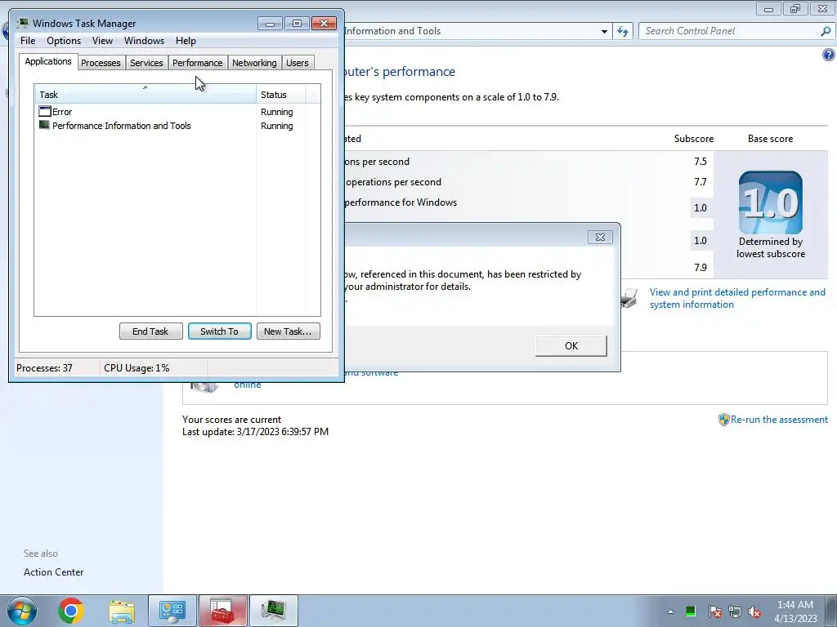Image resolution: width=837 pixels, height=627 pixels.
Task: Expand the address bar history dropdown
Action: 604,32
